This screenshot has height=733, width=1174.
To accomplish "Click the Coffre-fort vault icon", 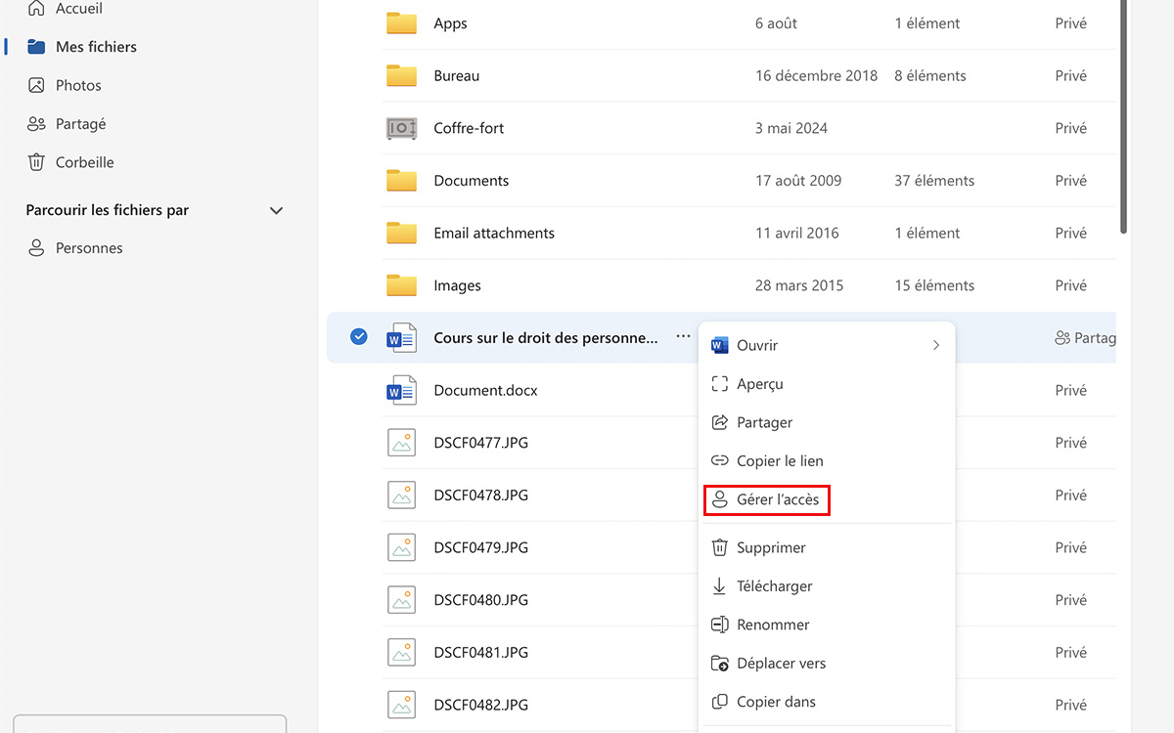I will [x=401, y=128].
